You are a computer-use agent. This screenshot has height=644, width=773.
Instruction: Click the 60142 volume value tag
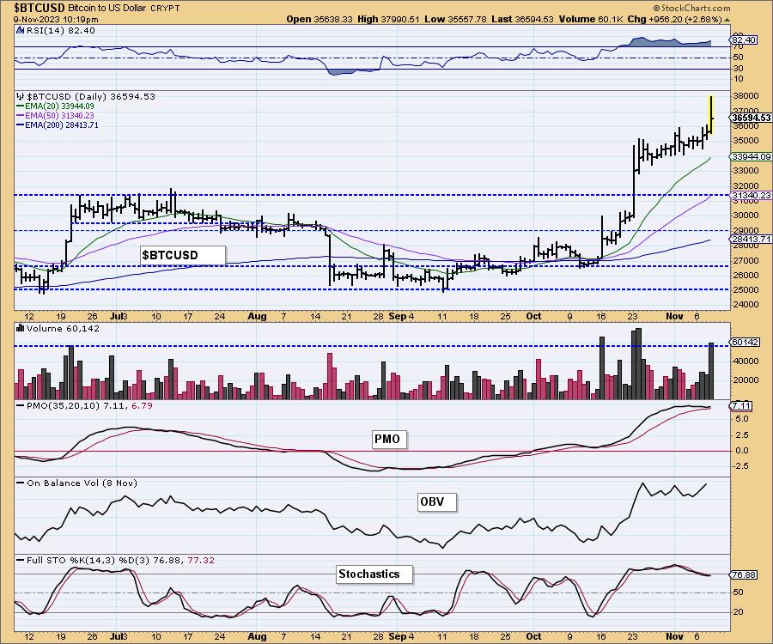tap(745, 342)
